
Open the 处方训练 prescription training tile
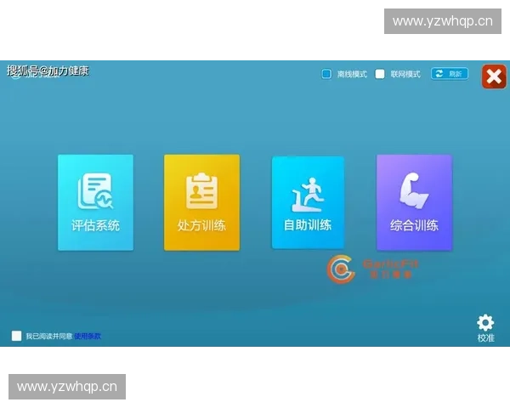(201, 202)
